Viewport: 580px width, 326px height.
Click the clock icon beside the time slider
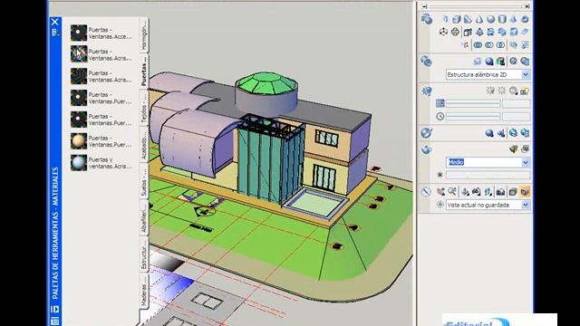point(440,117)
